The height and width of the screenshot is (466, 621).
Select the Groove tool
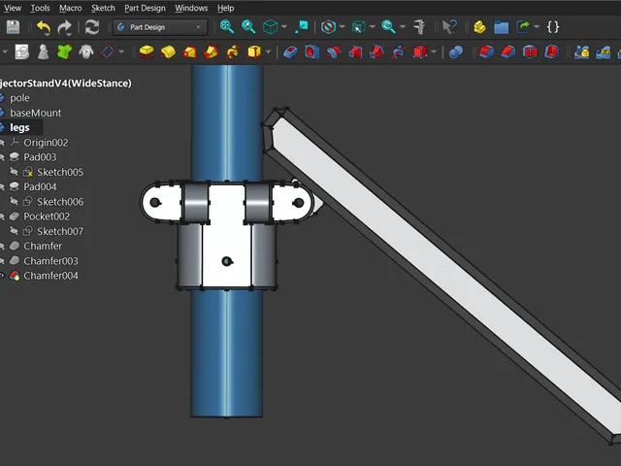[334, 51]
